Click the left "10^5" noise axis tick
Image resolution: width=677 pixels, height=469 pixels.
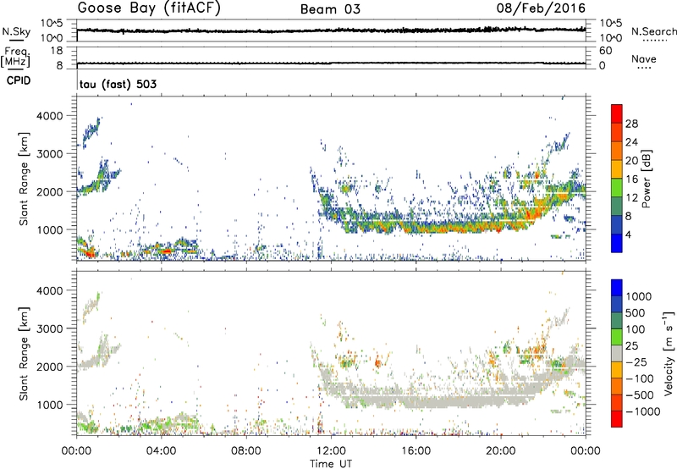click(52, 23)
